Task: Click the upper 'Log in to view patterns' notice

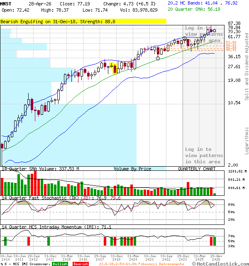Action: point(203,34)
